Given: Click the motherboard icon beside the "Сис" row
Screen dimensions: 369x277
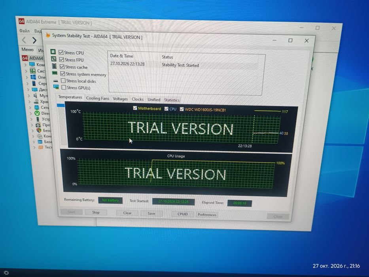Looking at the screenshot, I should [x=33, y=71].
